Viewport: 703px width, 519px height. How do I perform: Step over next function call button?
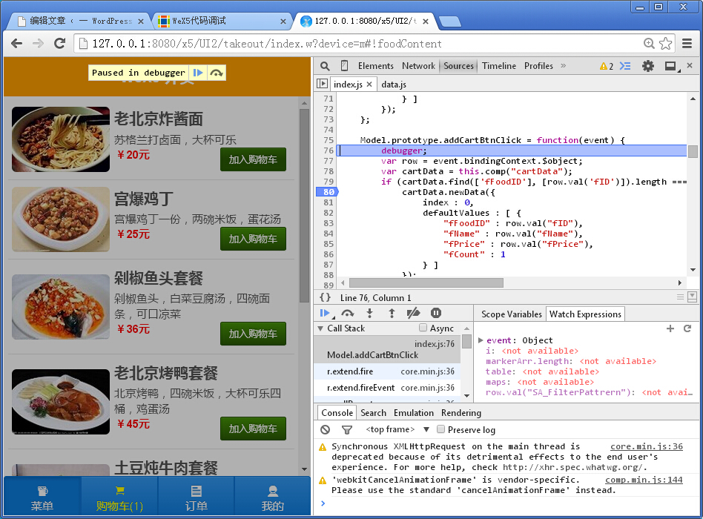[x=348, y=314]
